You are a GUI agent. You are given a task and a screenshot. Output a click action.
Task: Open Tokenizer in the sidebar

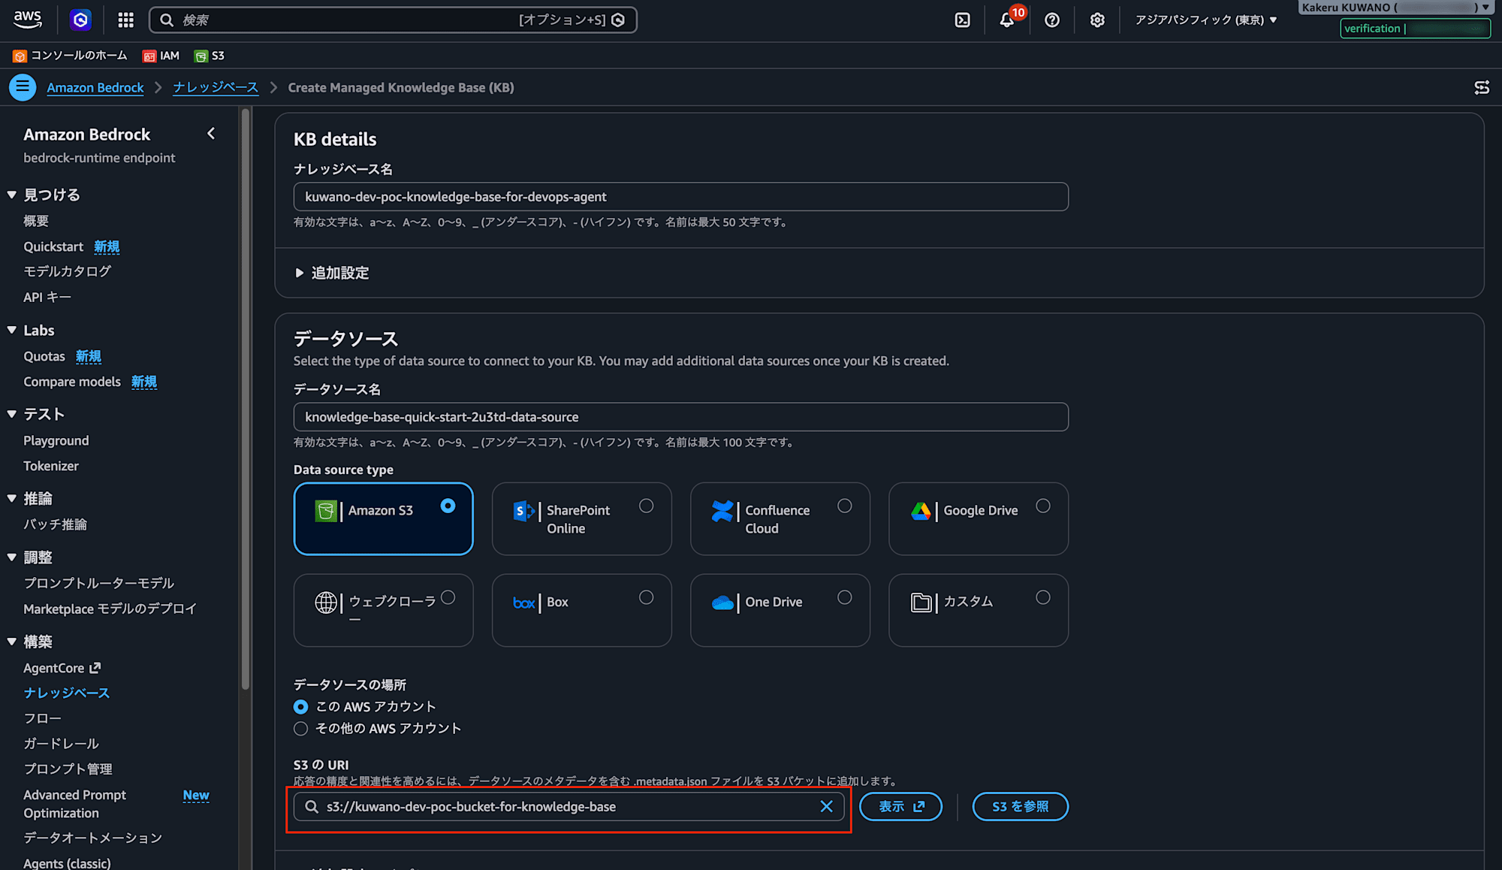51,467
